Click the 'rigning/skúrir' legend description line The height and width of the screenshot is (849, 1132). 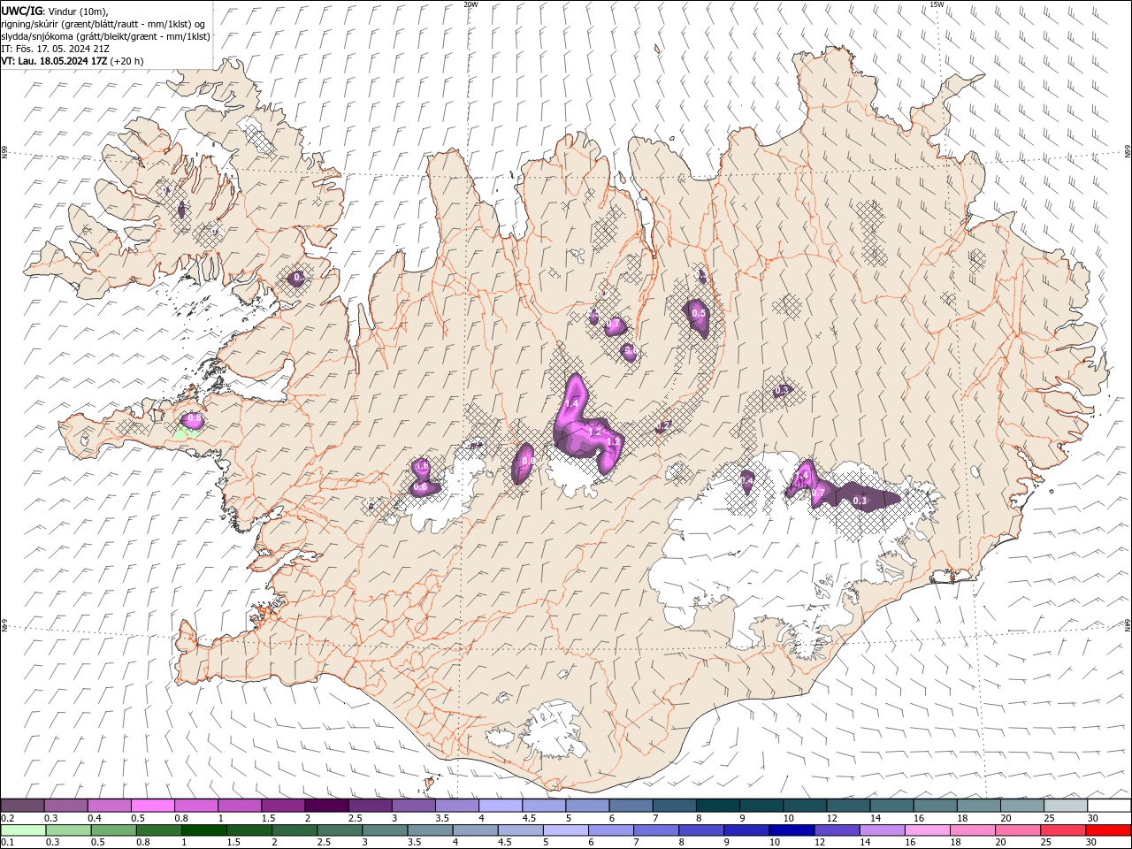(x=103, y=24)
